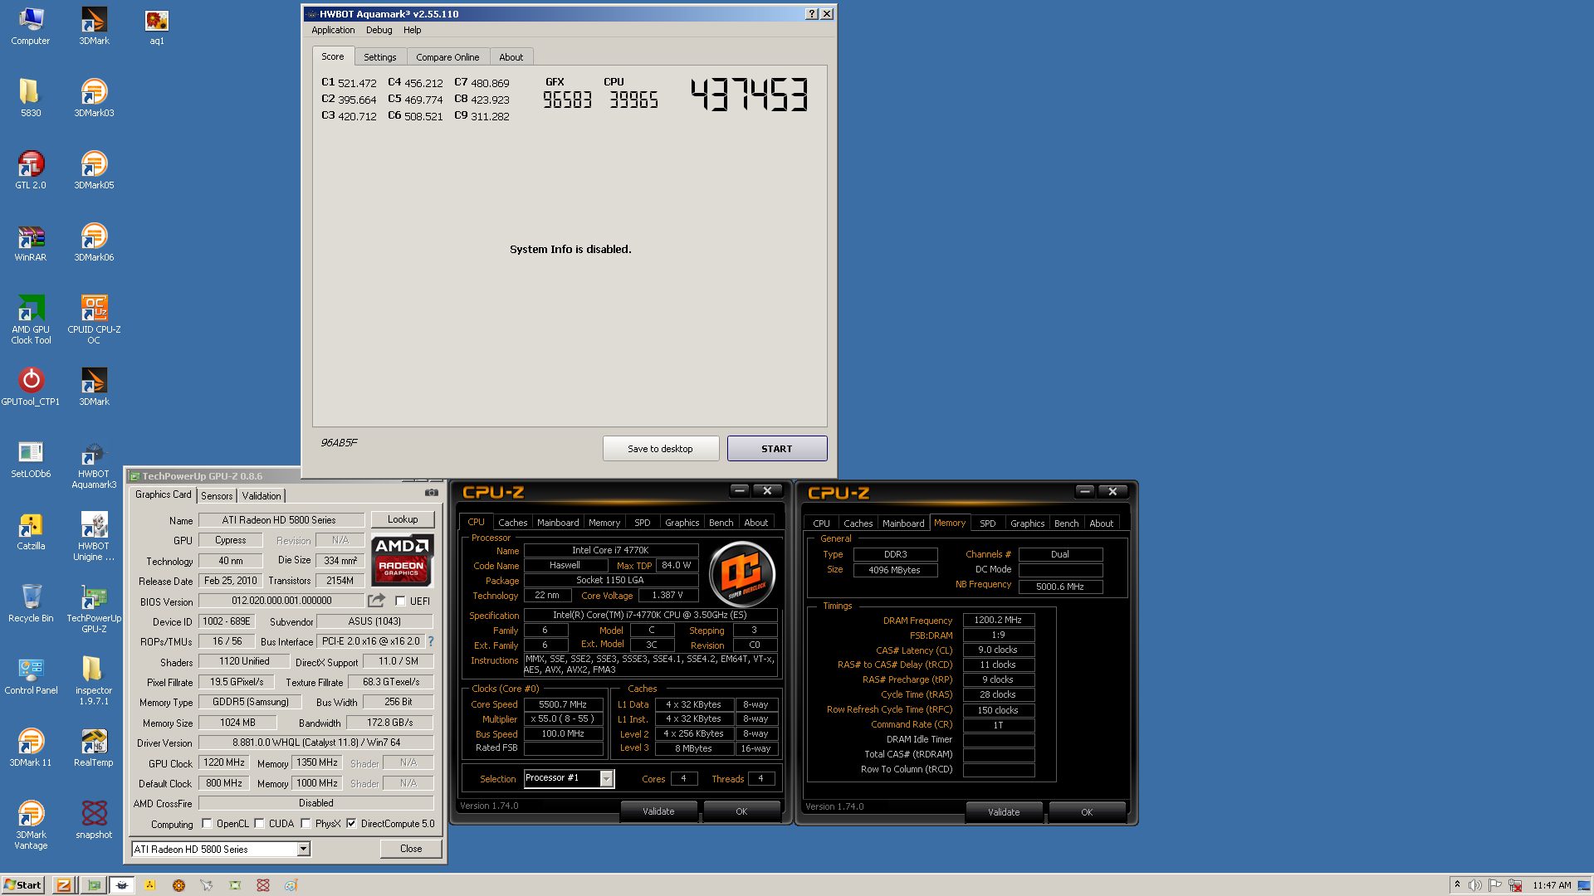This screenshot has width=1594, height=896.
Task: Launch RealTemp desktop shortcut
Action: click(94, 747)
